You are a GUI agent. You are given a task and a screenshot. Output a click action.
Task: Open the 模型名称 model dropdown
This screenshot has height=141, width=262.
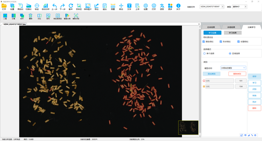(233, 68)
